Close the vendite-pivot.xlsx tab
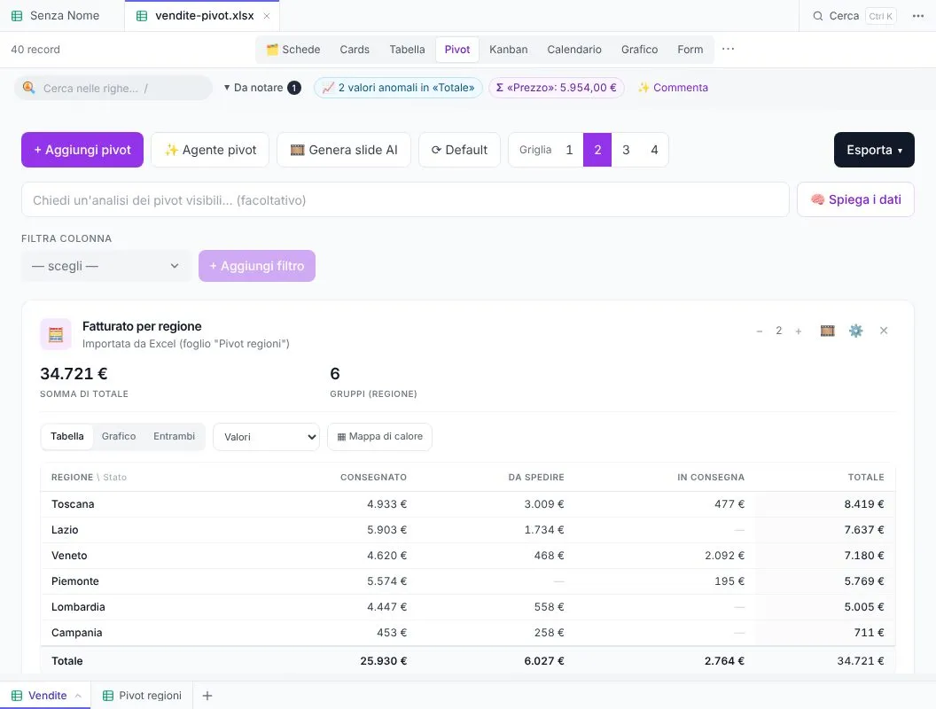The height and width of the screenshot is (709, 936). point(267,16)
